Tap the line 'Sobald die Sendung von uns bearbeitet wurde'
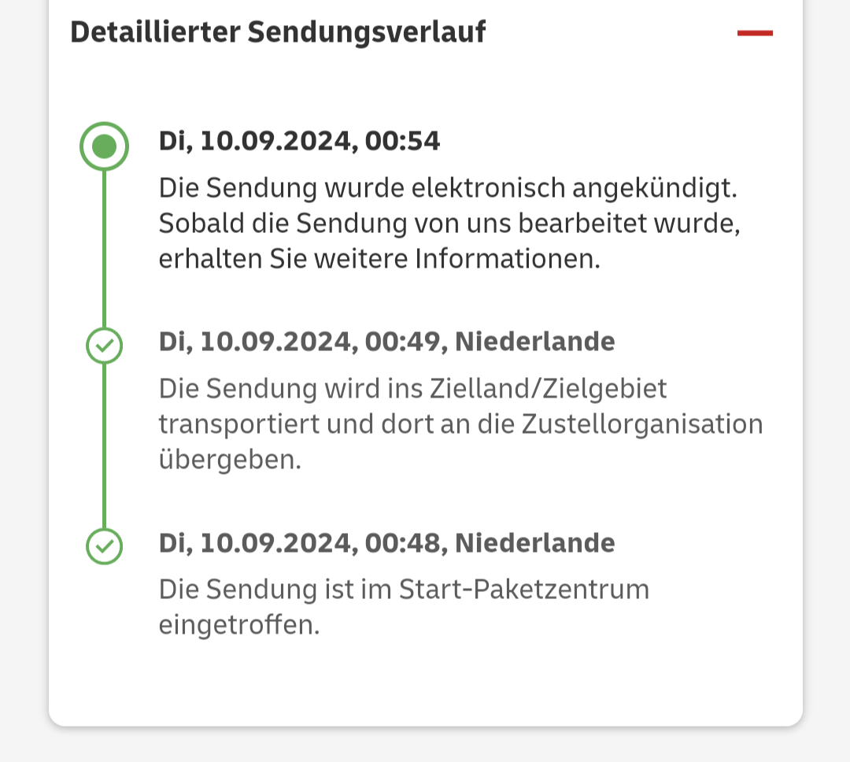Image resolution: width=850 pixels, height=762 pixels. point(449,224)
